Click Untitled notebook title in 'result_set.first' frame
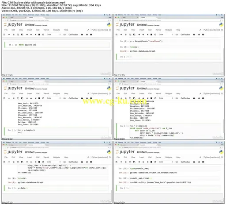The height and width of the screenshot is (205, 226). point(142,152)
